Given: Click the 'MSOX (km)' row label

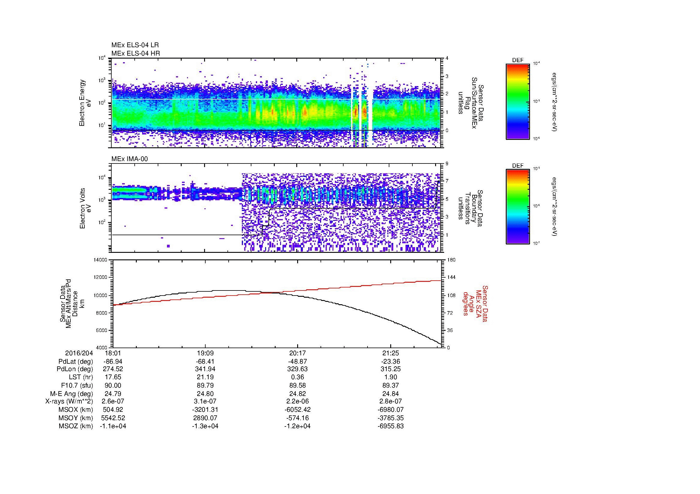Looking at the screenshot, I should 76,410.
